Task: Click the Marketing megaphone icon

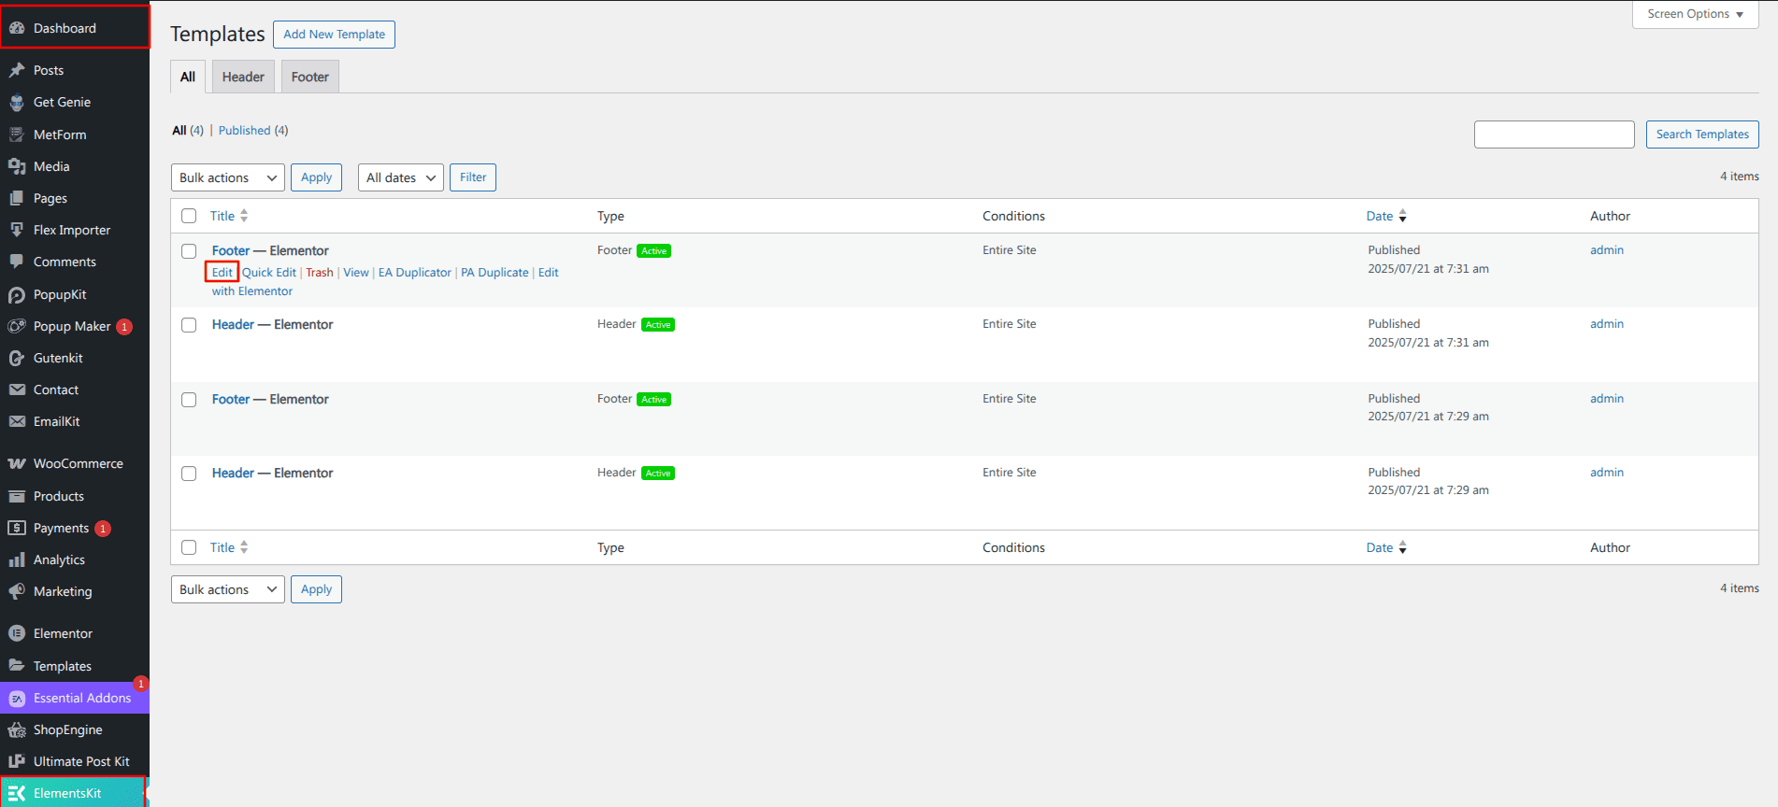Action: coord(17,591)
